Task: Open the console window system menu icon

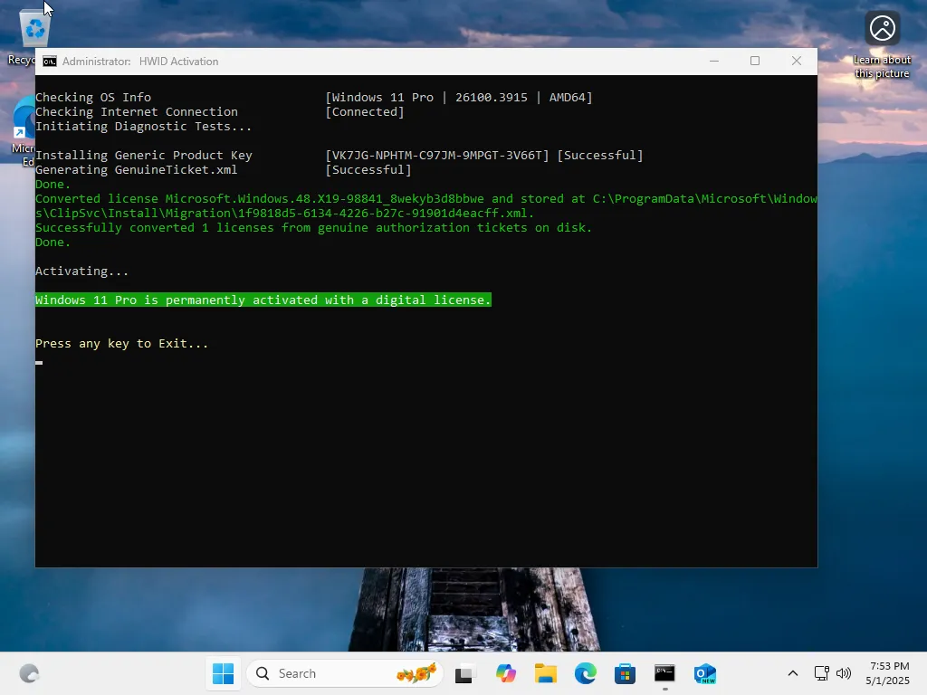Action: (x=50, y=62)
